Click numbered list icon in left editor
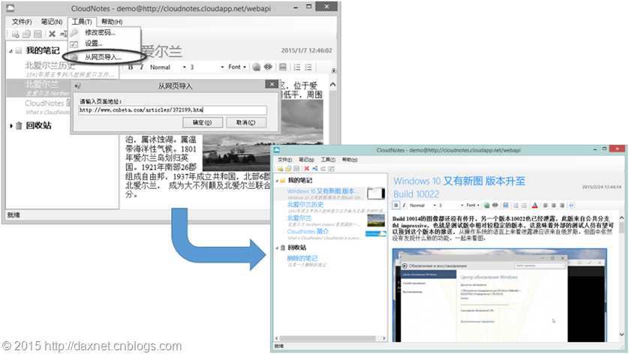 pyautogui.click(x=297, y=67)
